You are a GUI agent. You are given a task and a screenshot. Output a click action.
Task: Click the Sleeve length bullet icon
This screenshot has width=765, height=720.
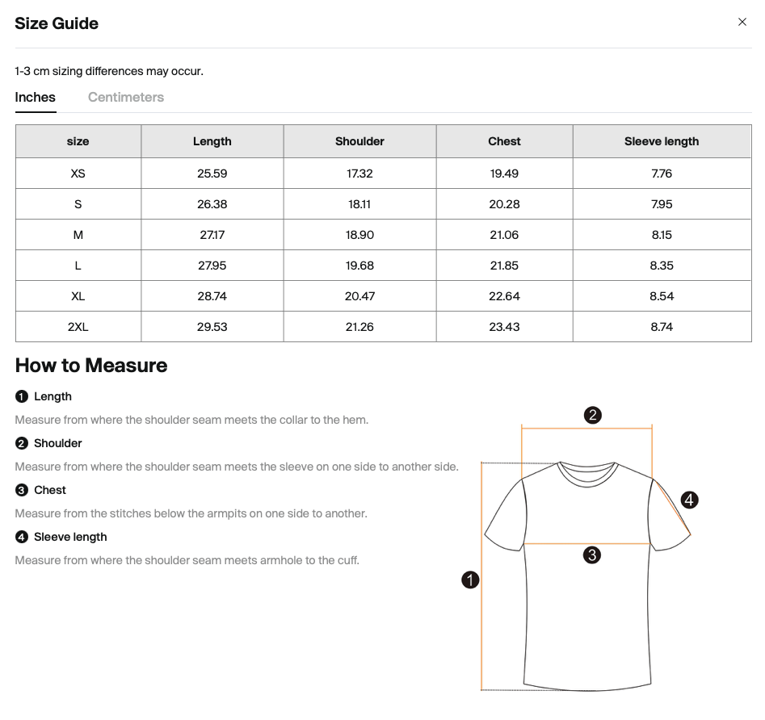pos(22,538)
